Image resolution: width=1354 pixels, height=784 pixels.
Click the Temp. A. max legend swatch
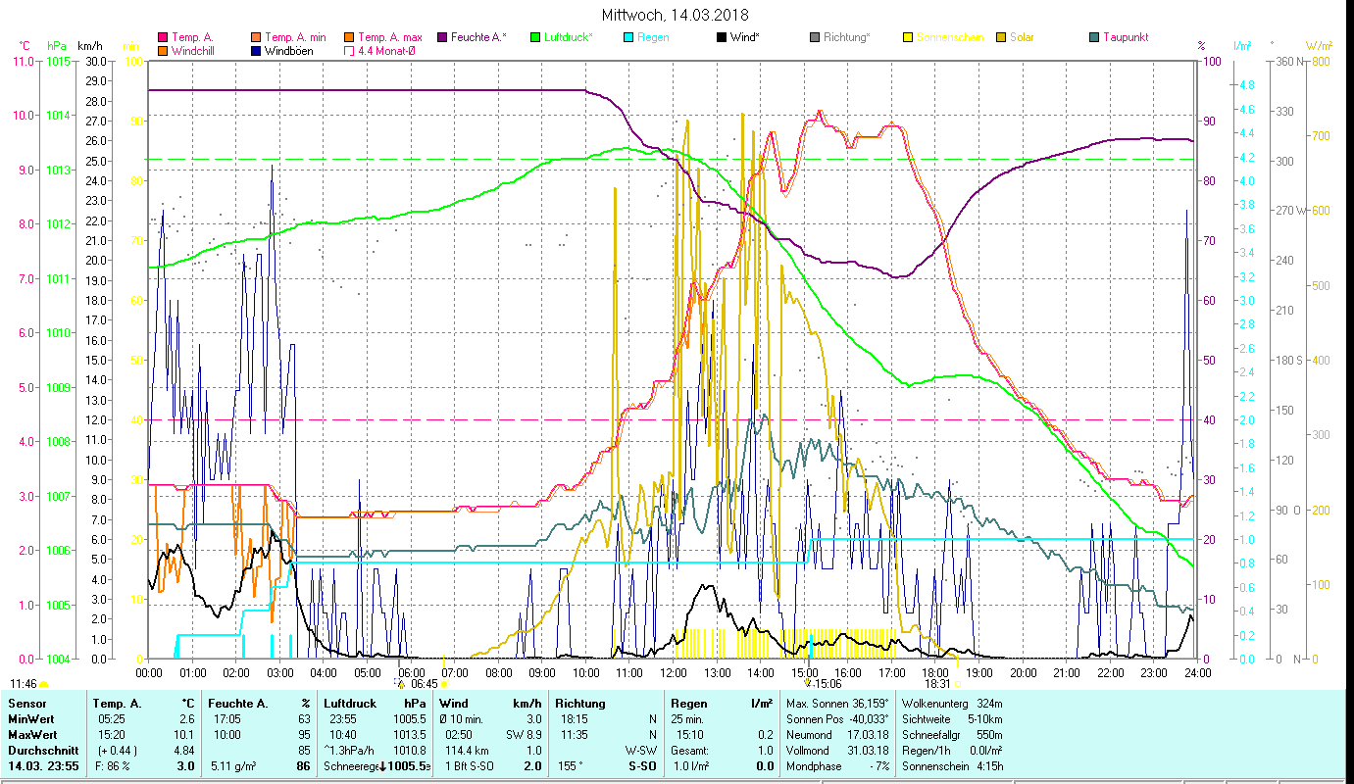click(x=349, y=37)
